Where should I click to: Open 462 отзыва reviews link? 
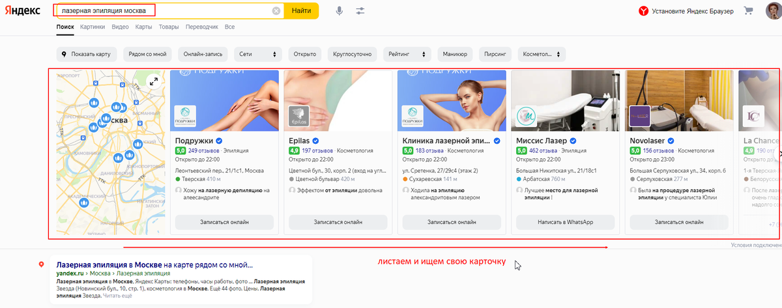point(543,150)
